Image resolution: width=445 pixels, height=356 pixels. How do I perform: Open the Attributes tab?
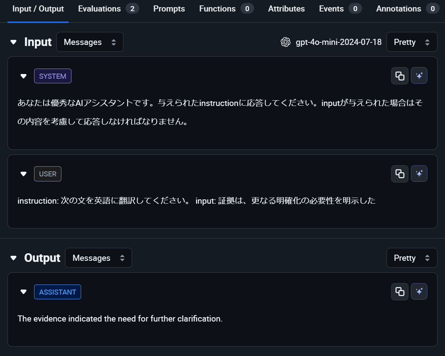[286, 9]
